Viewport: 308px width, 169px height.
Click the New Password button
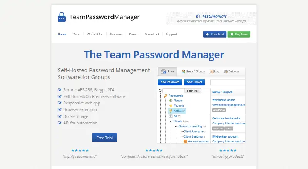pyautogui.click(x=170, y=82)
